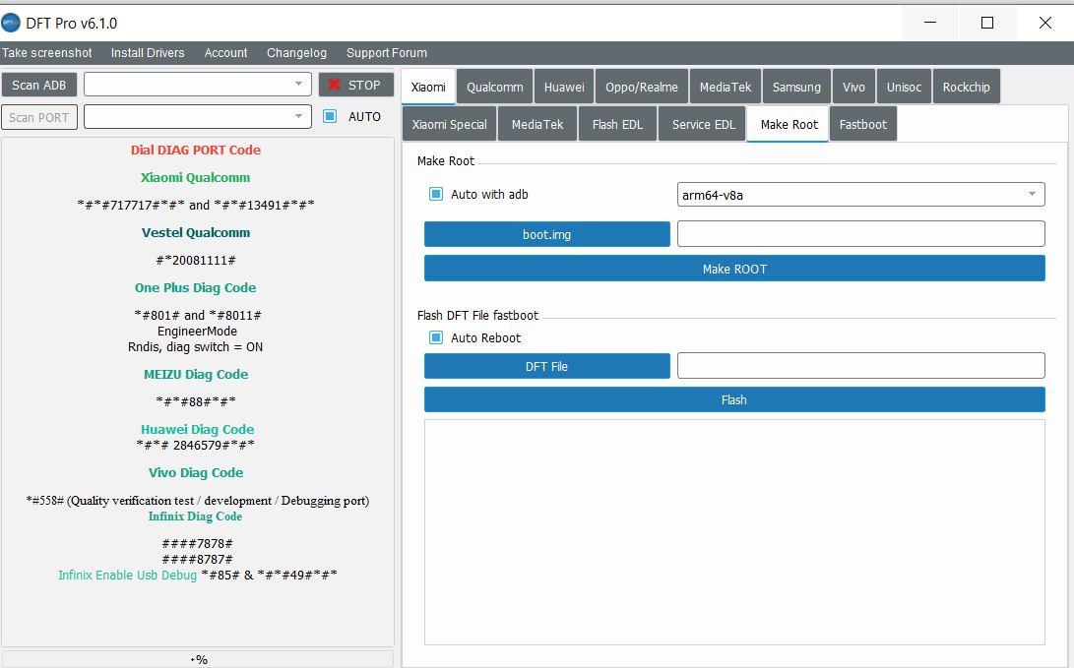Toggle the AUTO checkbox
The height and width of the screenshot is (668, 1074).
330,116
